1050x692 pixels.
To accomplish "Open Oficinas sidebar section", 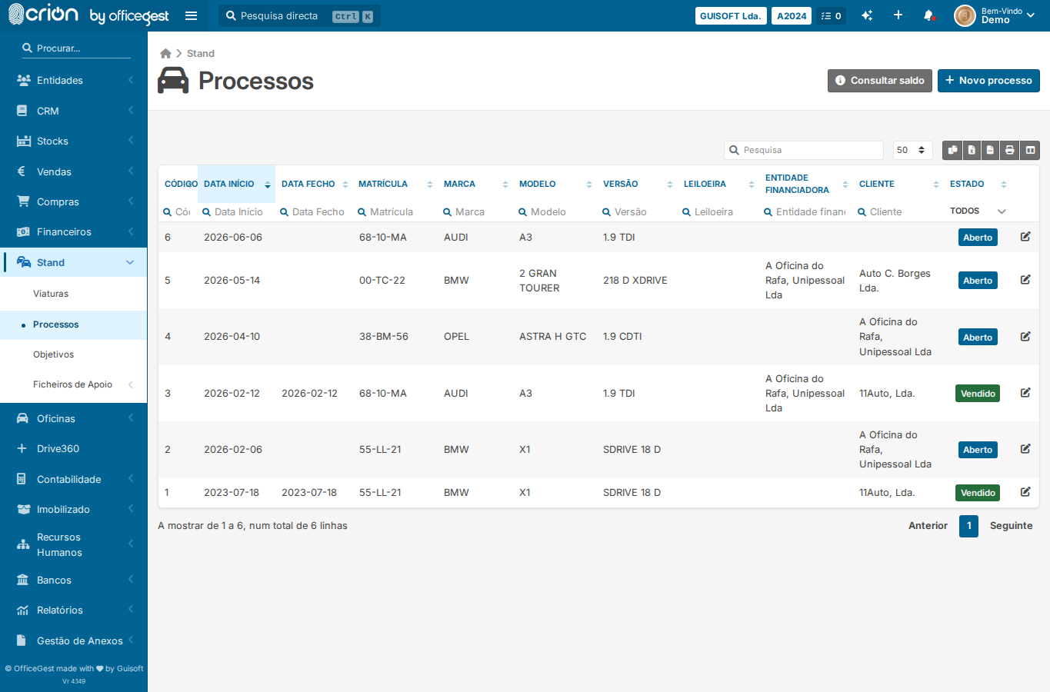I will click(74, 418).
